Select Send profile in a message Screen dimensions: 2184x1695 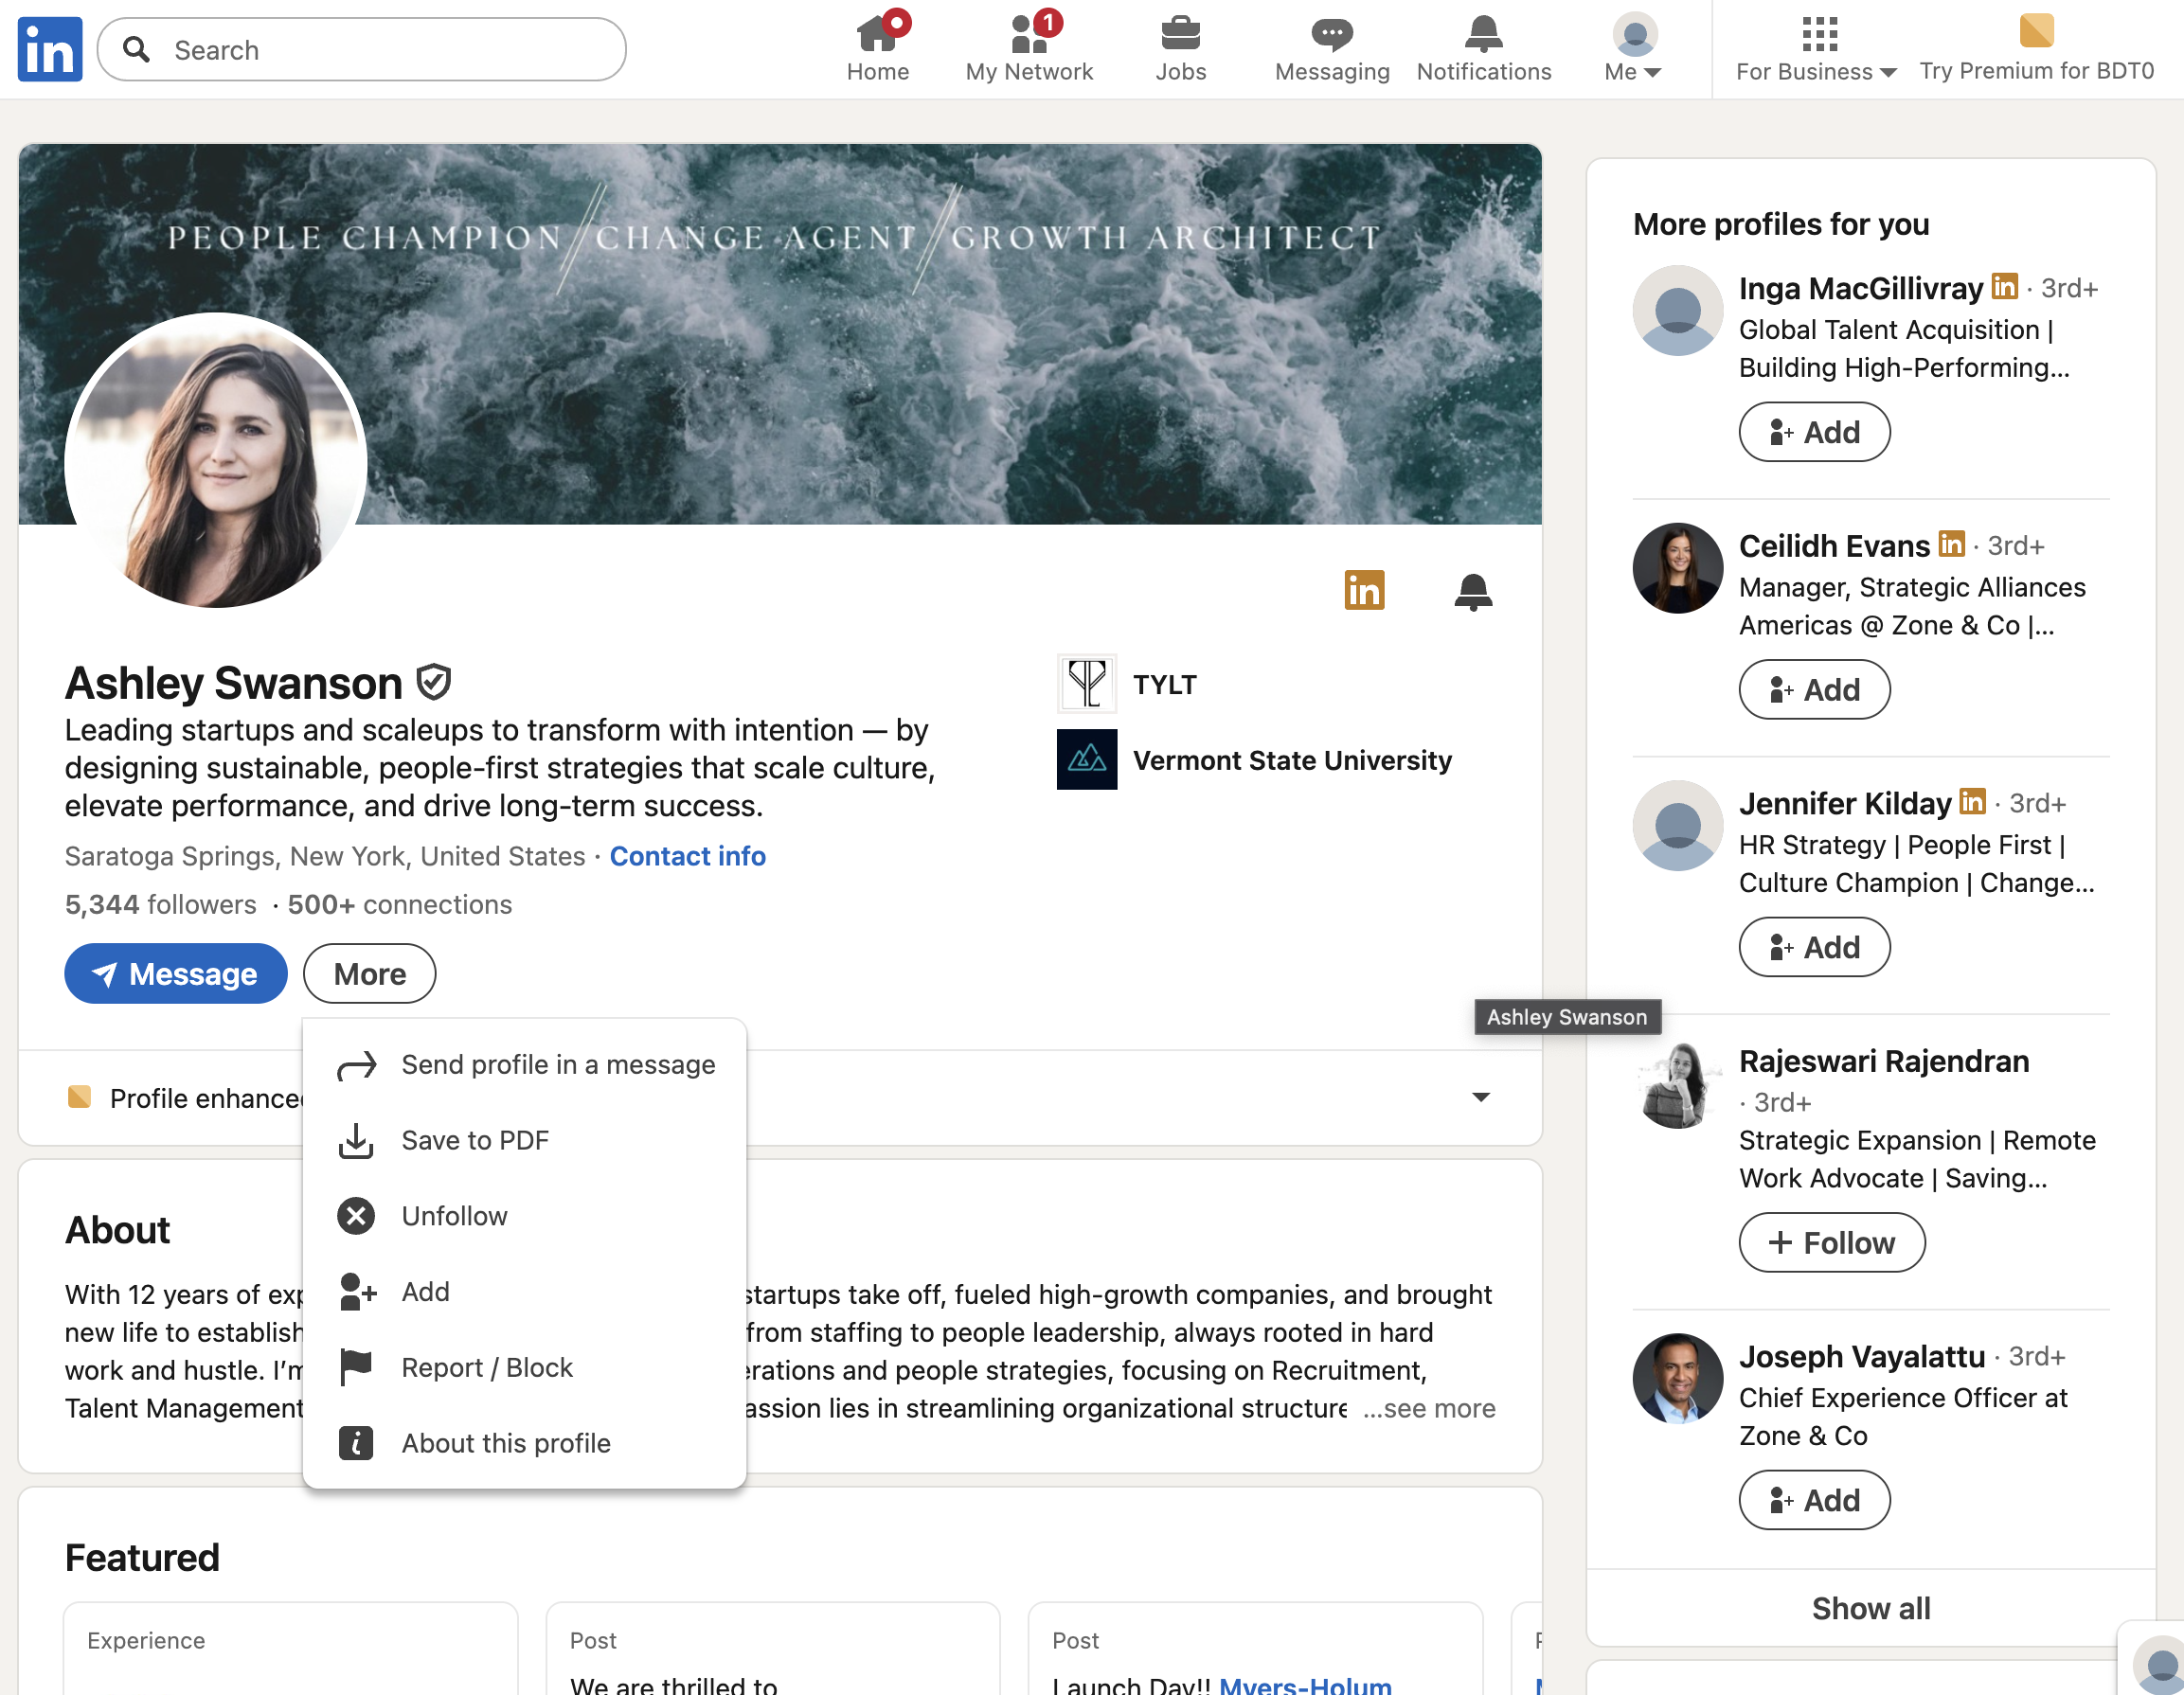click(x=525, y=1065)
